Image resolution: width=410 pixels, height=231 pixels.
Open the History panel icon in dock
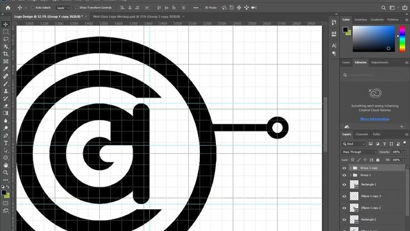click(334, 22)
